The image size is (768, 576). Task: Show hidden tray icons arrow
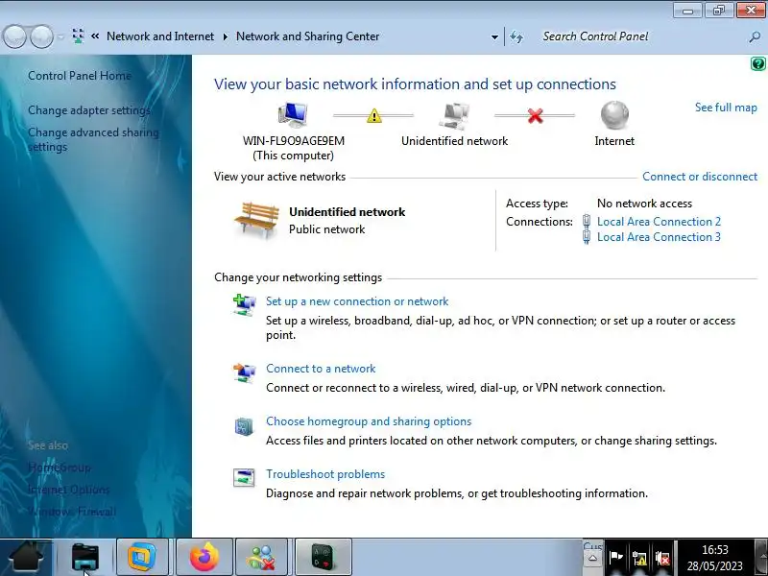pyautogui.click(x=592, y=558)
